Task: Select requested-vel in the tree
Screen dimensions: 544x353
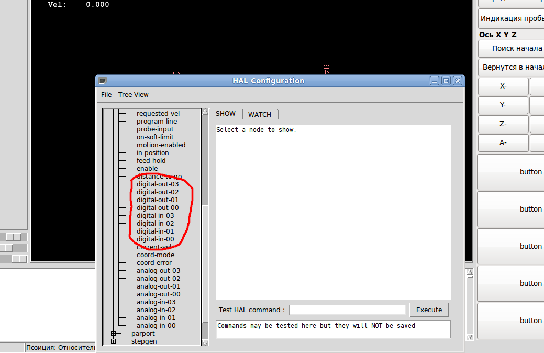Action: 158,113
